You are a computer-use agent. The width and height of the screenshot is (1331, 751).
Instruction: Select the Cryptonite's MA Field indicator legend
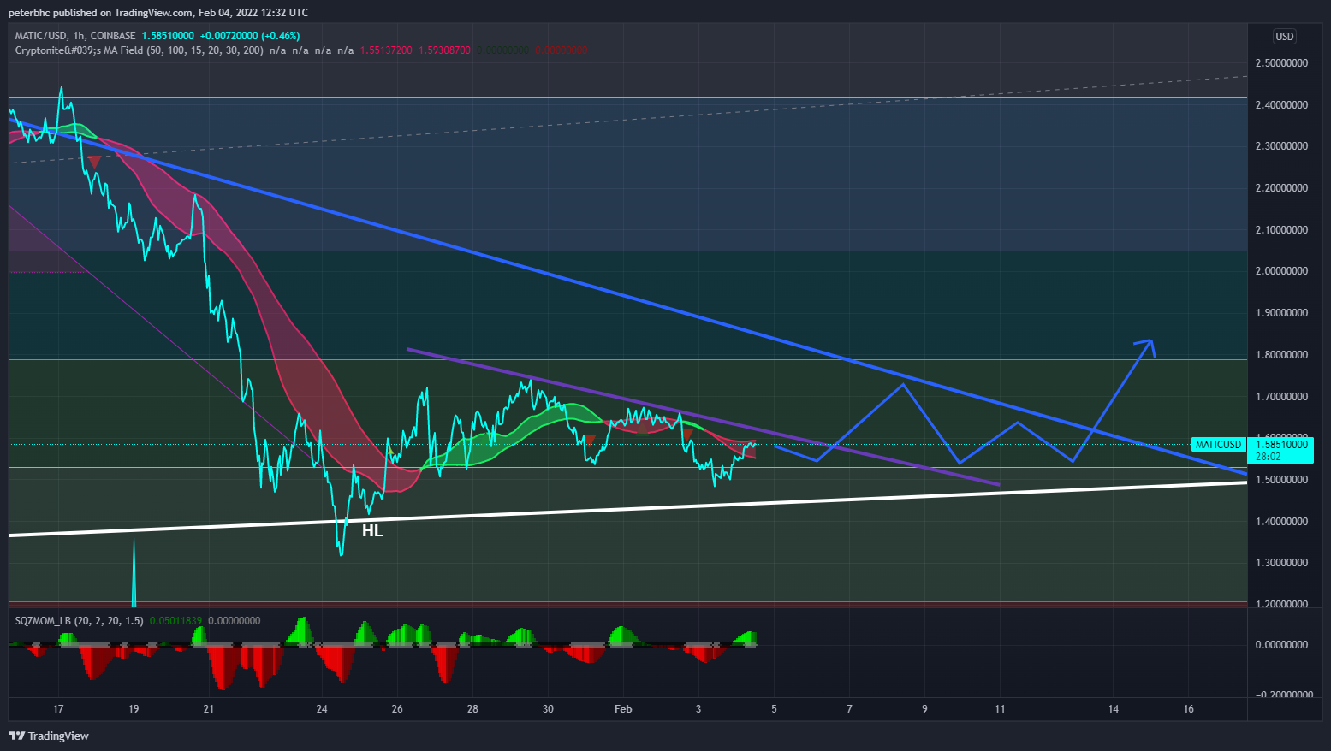140,50
